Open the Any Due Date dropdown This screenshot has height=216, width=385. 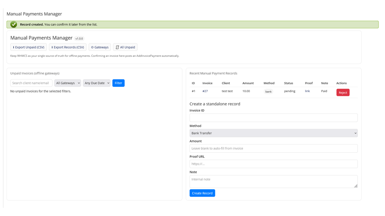[x=97, y=83]
